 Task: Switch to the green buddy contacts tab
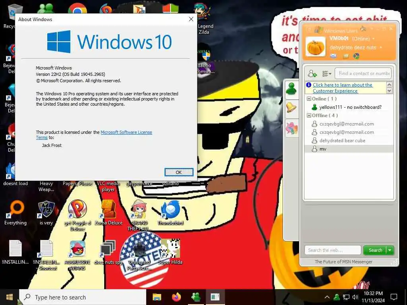click(x=291, y=89)
